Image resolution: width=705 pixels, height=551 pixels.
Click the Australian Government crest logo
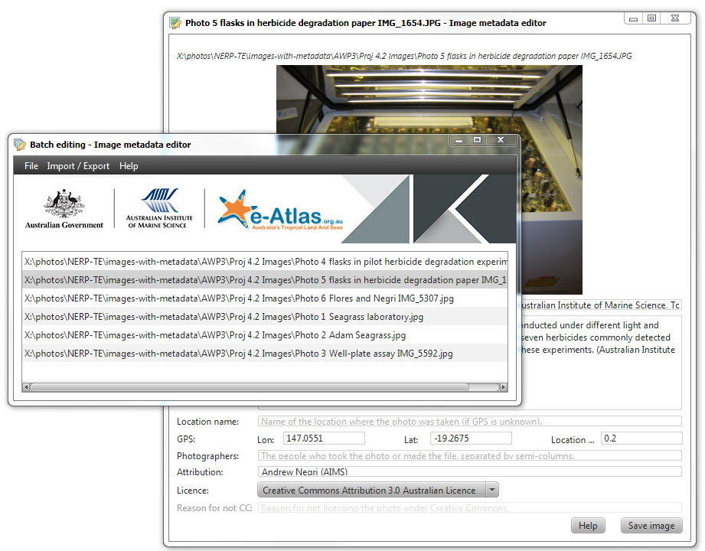click(64, 209)
